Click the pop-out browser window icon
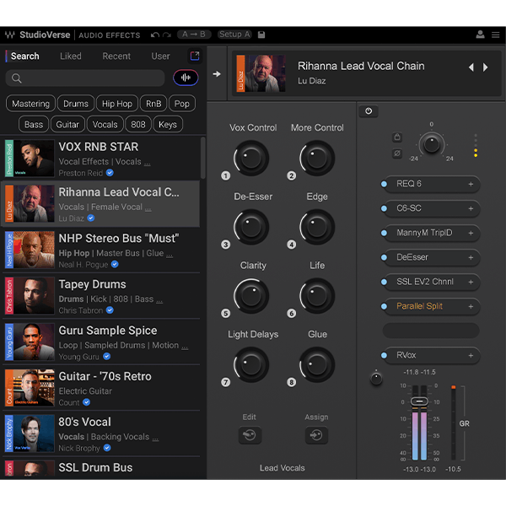Viewport: 506px width, 506px height. (x=195, y=56)
